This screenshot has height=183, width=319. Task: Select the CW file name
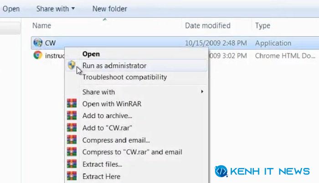(50, 43)
